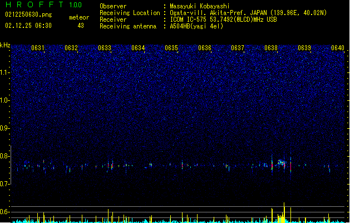Click the bright meteor echo cluster after 0638
The image size is (350, 223).
tap(281, 163)
